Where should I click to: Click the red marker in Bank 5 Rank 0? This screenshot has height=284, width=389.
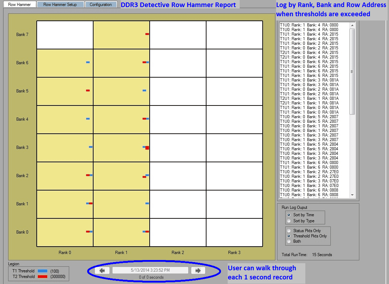click(88, 91)
